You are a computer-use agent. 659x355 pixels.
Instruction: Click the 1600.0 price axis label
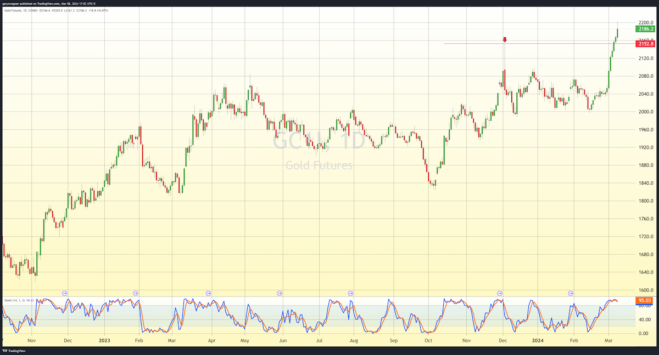click(x=645, y=290)
